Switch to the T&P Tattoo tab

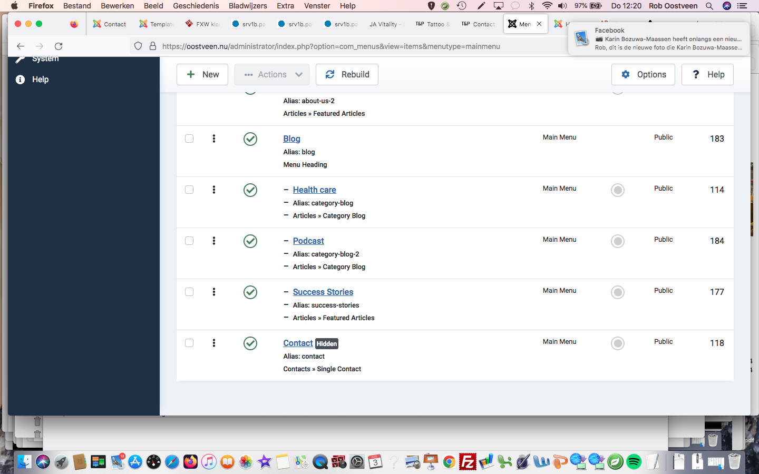432,24
